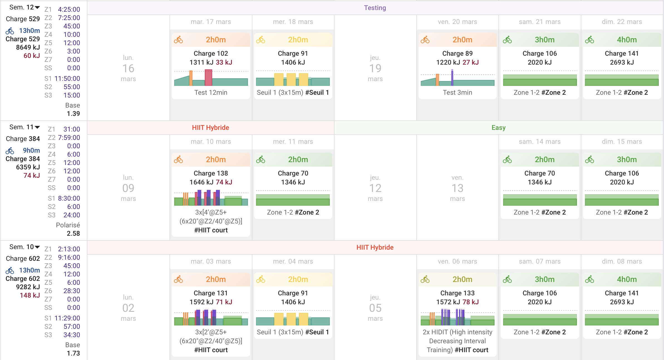Click HIIT Hybride header of week 10
The height and width of the screenshot is (360, 664).
[375, 247]
